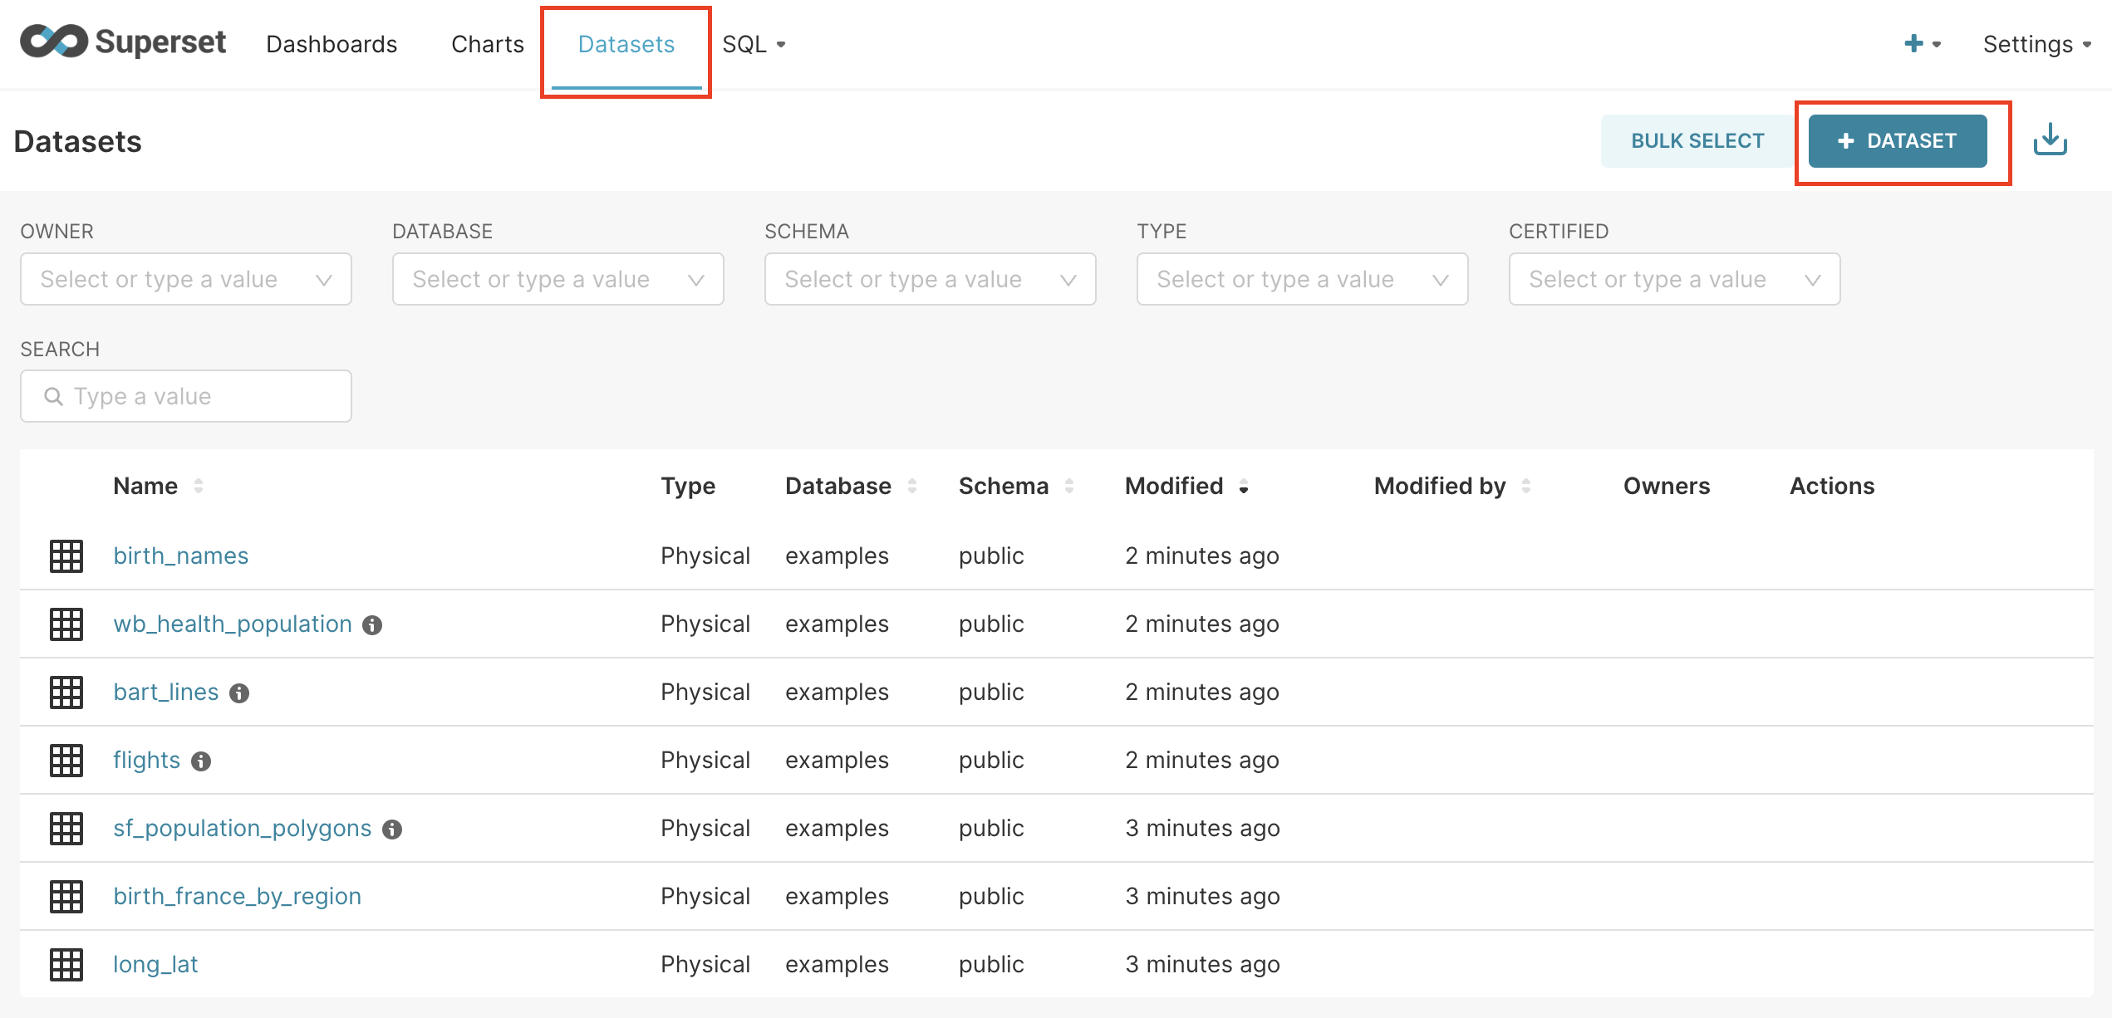Open the wb_health_population dataset

233,624
